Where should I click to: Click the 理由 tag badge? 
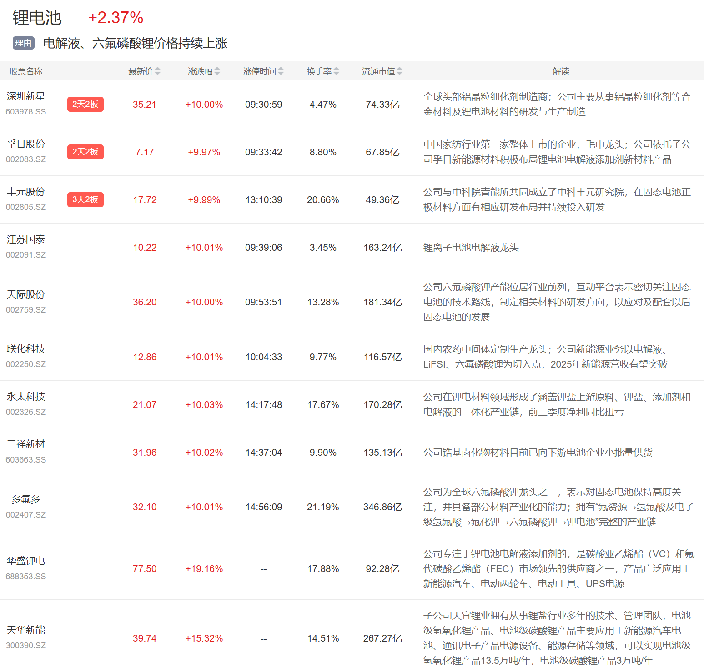point(23,43)
